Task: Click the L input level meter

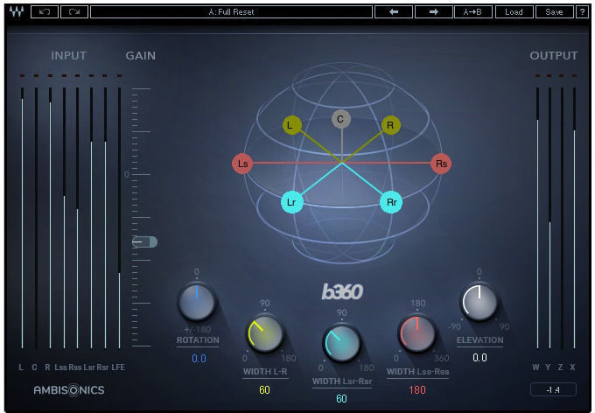Action: pos(22,218)
